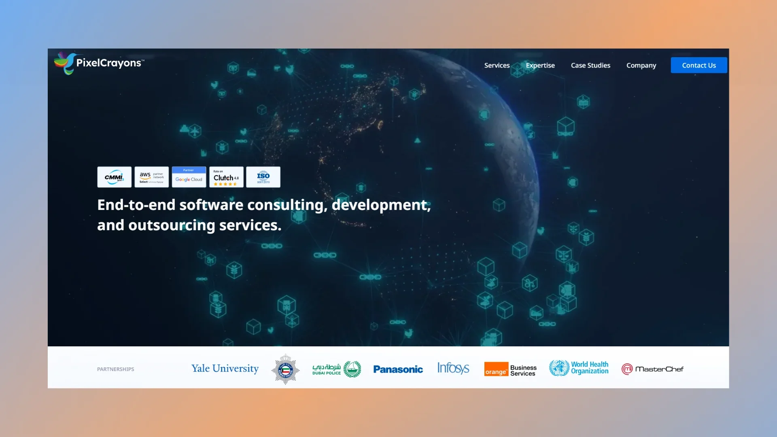Click the AWS partner network badge
The image size is (777, 437).
(151, 177)
